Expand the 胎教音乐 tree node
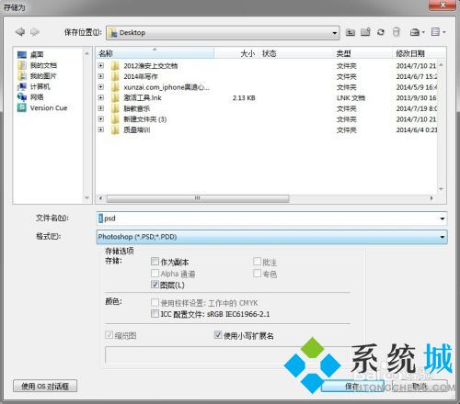460x404 pixels. 101,108
